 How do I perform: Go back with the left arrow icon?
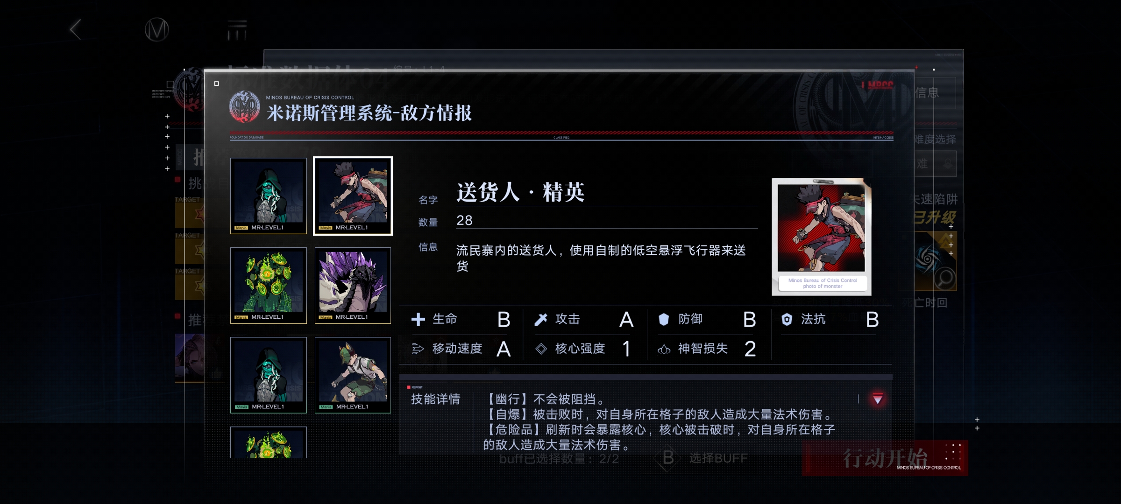tap(76, 29)
